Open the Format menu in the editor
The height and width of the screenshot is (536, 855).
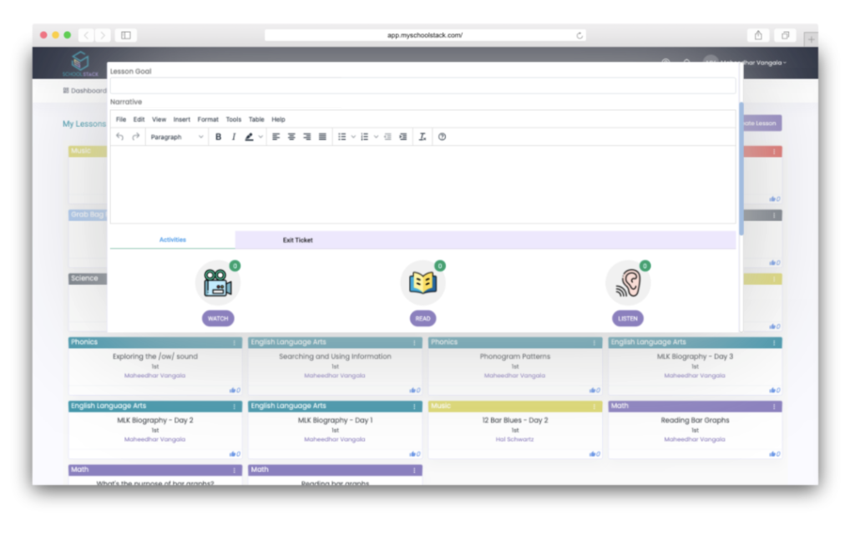pos(207,119)
